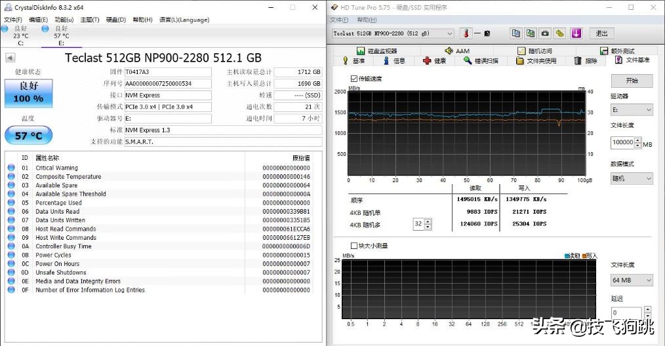Click the 开始 button
The width and height of the screenshot is (665, 346).
point(632,81)
